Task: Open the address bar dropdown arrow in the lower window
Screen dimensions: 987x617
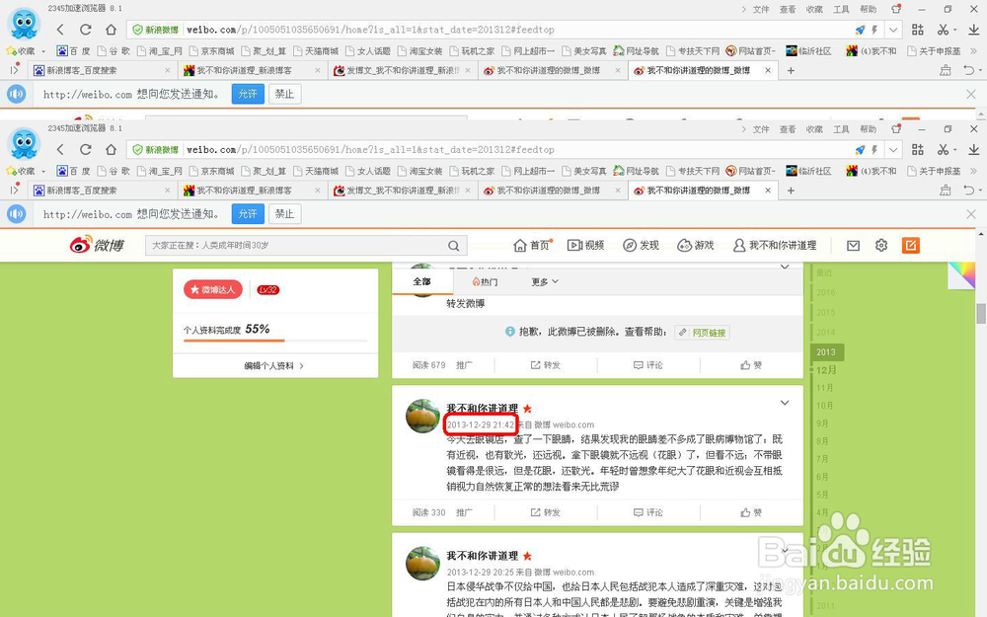Action: (893, 150)
